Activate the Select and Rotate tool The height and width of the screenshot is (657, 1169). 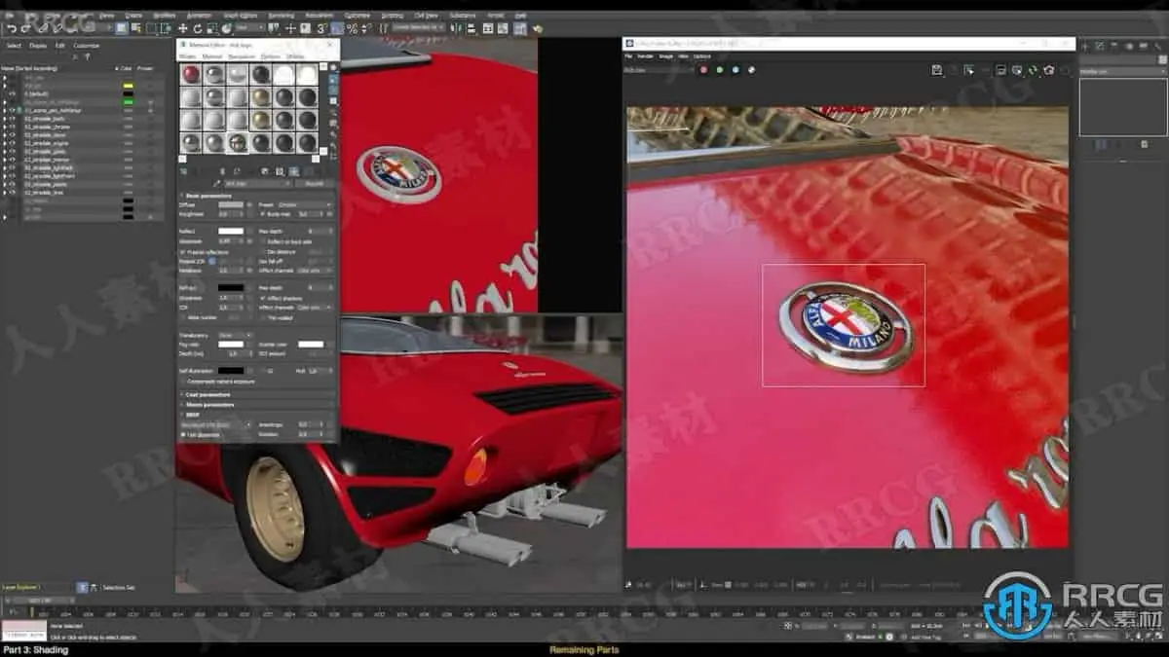click(198, 28)
